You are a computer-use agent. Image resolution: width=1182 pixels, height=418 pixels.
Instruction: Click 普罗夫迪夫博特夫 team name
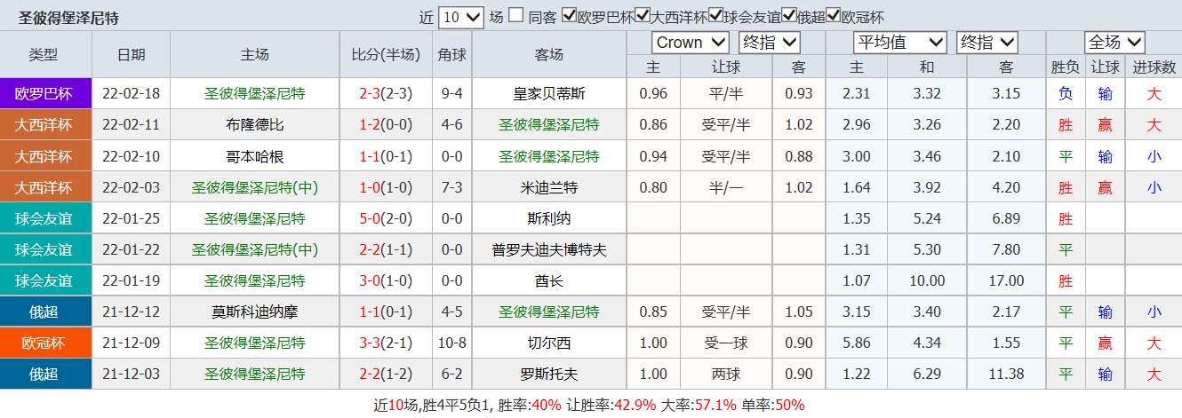(x=549, y=249)
